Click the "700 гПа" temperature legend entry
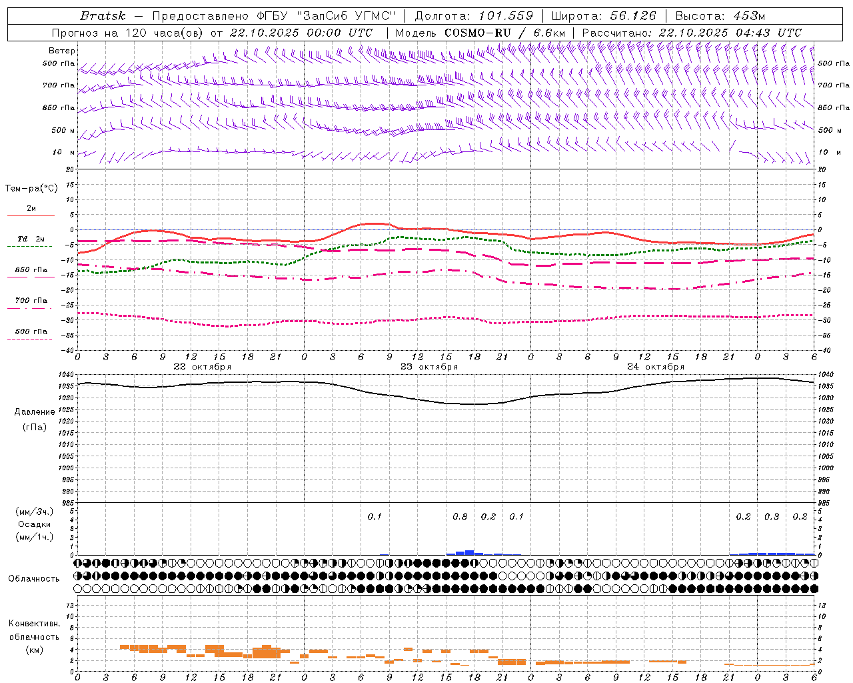Image resolution: width=853 pixels, height=683 pixels. pos(31,300)
